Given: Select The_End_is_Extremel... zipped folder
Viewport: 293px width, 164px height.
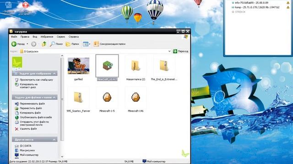Looking at the screenshot, I should tap(164, 66).
